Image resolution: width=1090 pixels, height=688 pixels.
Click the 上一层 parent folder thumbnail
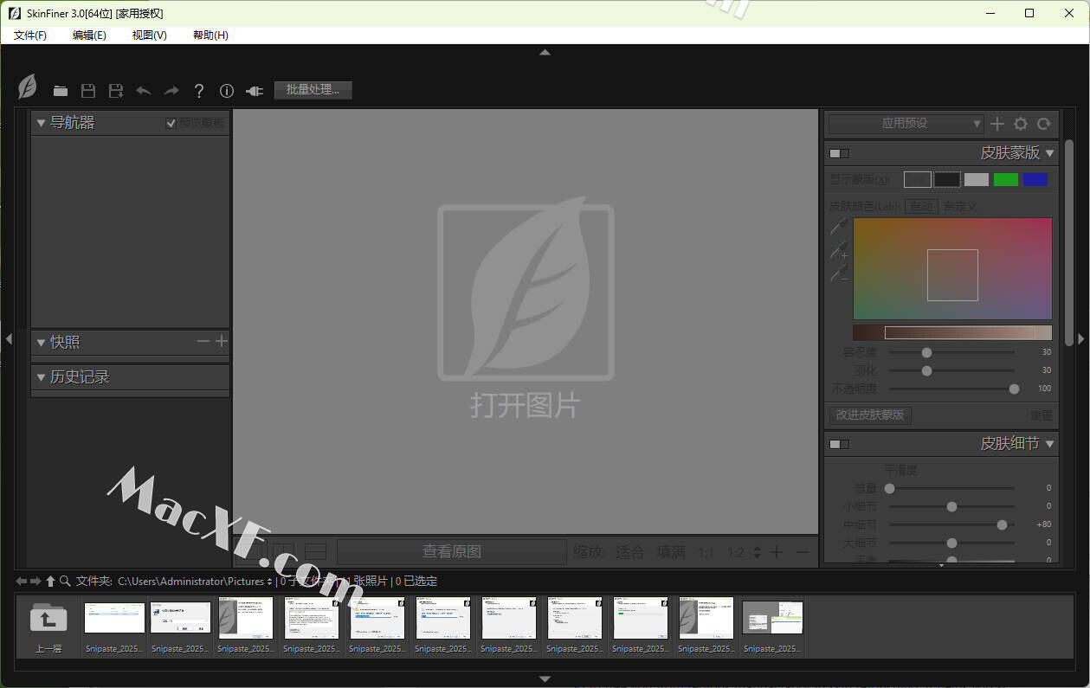click(48, 625)
